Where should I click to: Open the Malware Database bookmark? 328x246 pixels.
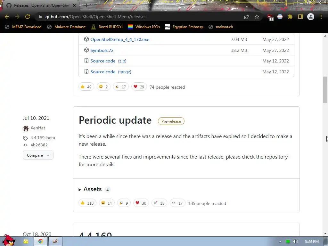point(67,27)
